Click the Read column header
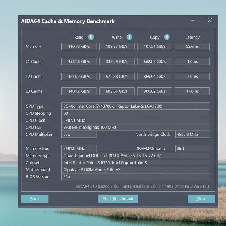 pyautogui.click(x=79, y=37)
